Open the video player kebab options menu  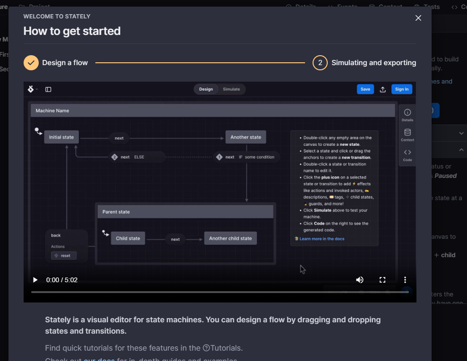pos(405,279)
